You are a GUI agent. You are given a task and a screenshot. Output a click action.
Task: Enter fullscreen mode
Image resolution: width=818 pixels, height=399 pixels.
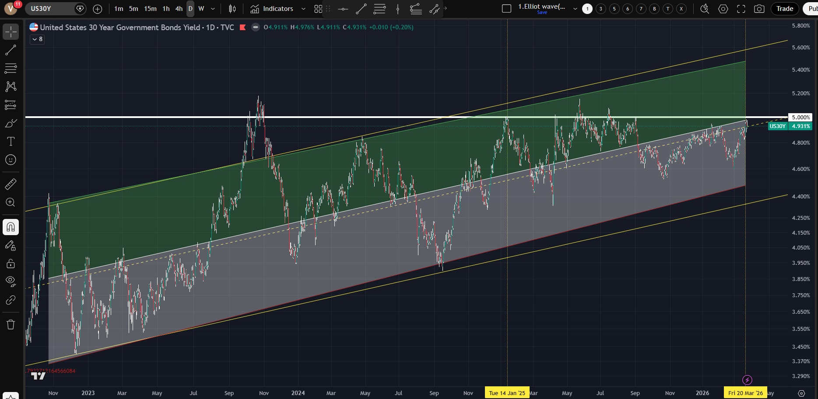(741, 9)
